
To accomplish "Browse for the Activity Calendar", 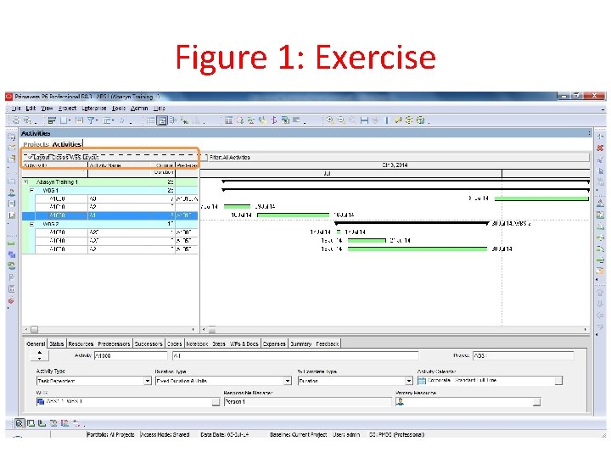I will point(558,381).
